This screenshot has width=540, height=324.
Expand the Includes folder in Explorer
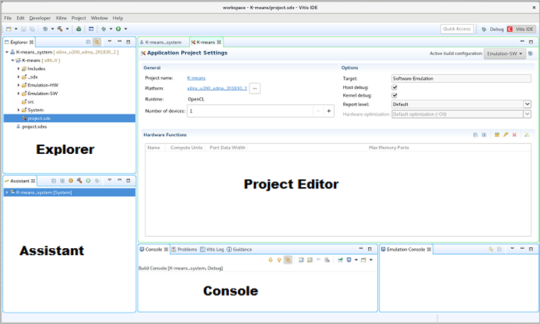point(18,69)
